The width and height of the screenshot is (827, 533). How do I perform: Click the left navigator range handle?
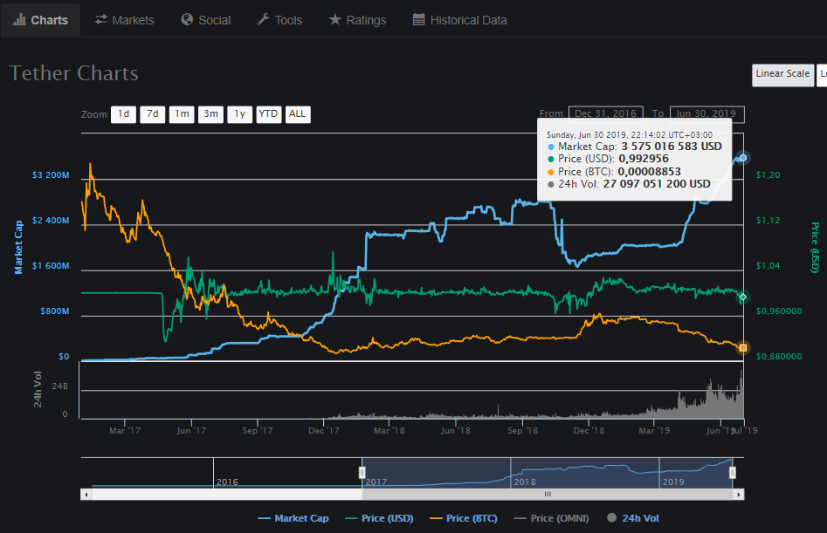362,472
